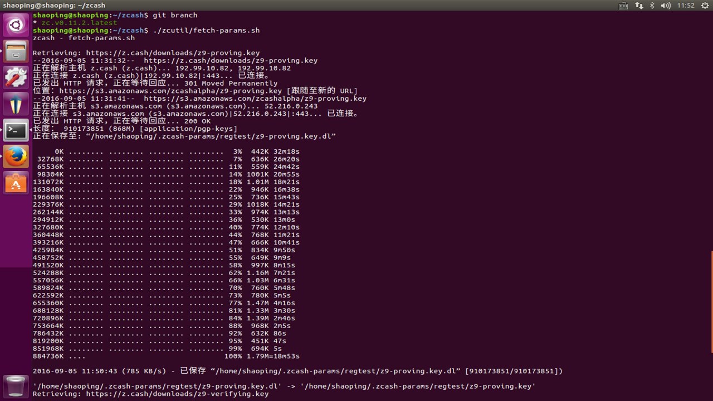Click the '(785 KB/s)' download speed text
The width and height of the screenshot is (713, 401).
144,371
